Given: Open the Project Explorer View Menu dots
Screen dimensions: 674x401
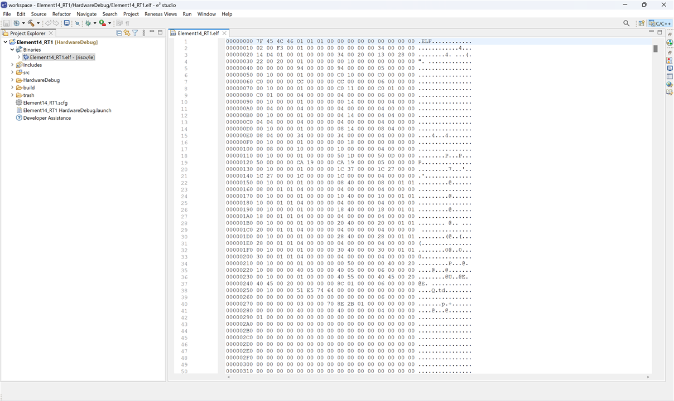Looking at the screenshot, I should (144, 33).
